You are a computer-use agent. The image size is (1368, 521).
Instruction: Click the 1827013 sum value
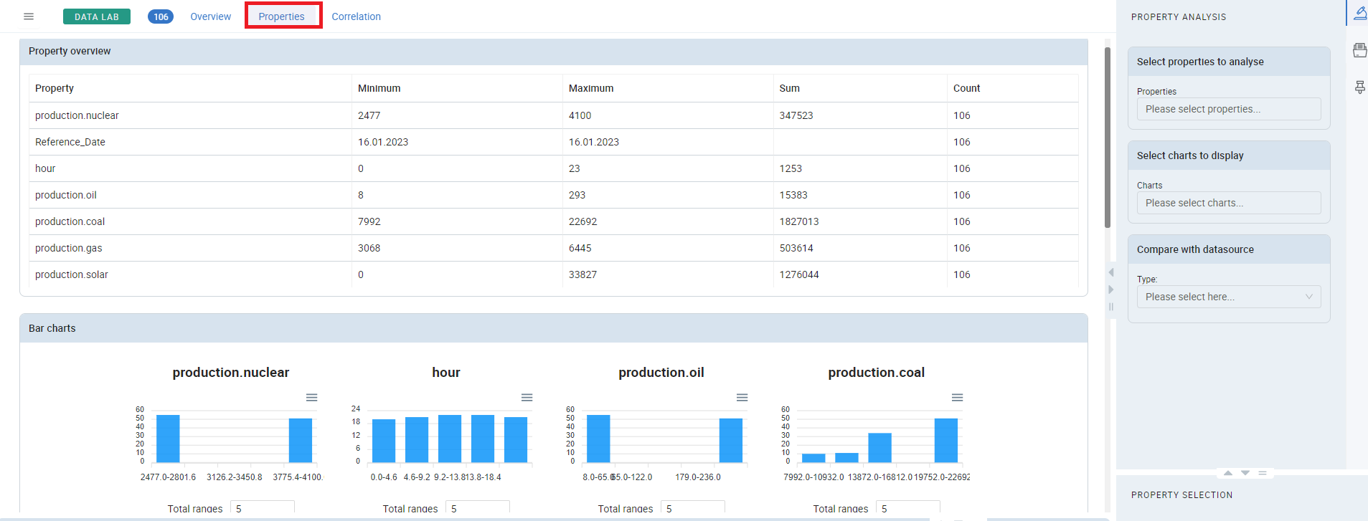coord(799,221)
